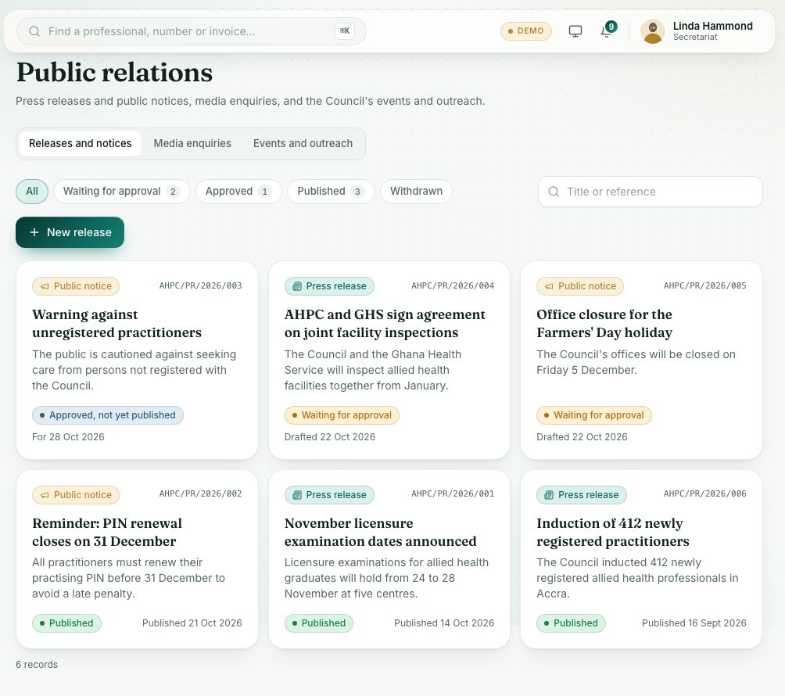This screenshot has width=785, height=696.
Task: Click the DEMO badge
Action: click(525, 31)
